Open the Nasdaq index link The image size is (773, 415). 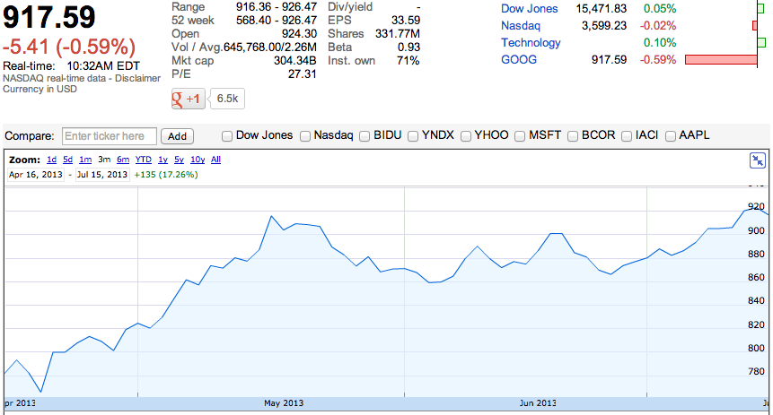[x=520, y=26]
